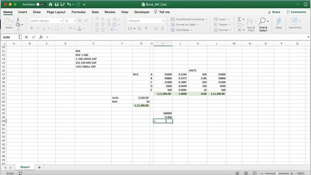Image resolution: width=311 pixels, height=175 pixels.
Task: Open the Sensitivity menu
Action: coord(295,23)
